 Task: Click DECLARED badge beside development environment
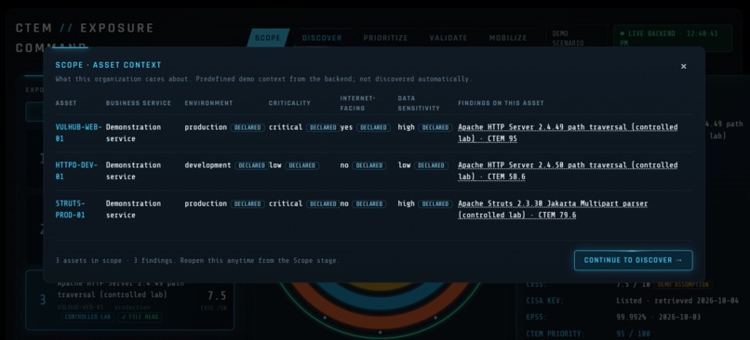(251, 165)
